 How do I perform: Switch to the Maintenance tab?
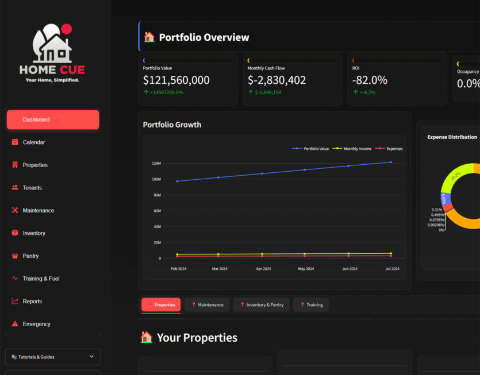[207, 305]
